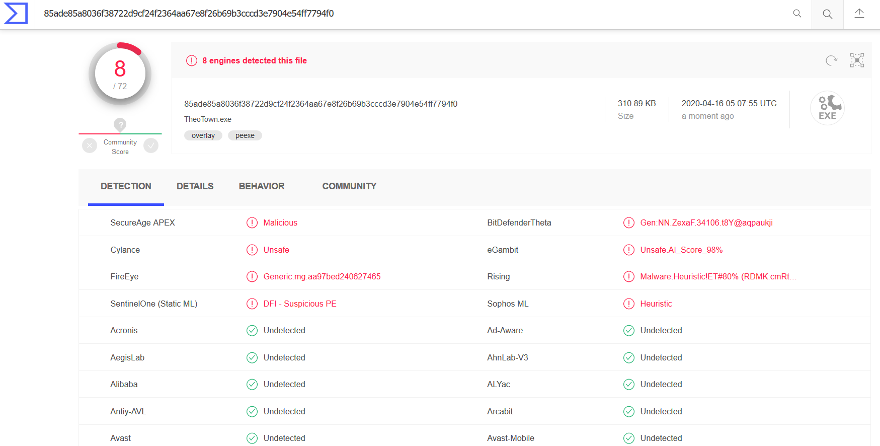Switch to the DETECTION tab
Viewport: 880px width, 446px height.
click(x=126, y=186)
